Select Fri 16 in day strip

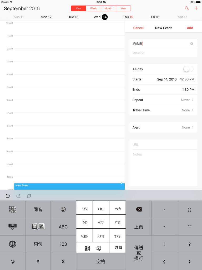155,17
